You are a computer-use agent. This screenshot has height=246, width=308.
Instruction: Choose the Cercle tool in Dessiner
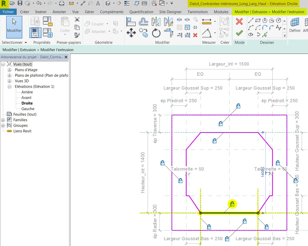click(278, 20)
